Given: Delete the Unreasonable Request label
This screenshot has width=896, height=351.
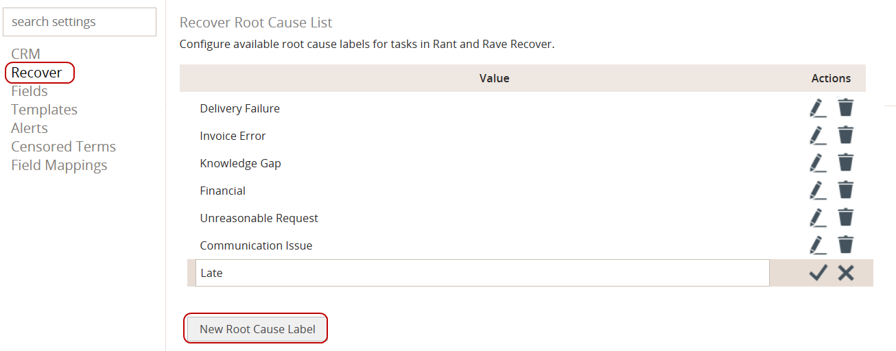Looking at the screenshot, I should [846, 218].
